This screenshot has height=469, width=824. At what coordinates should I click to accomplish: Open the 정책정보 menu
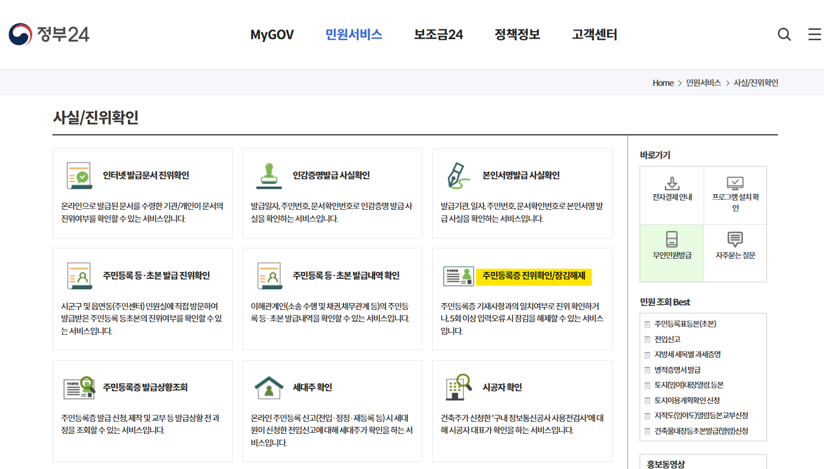[517, 34]
